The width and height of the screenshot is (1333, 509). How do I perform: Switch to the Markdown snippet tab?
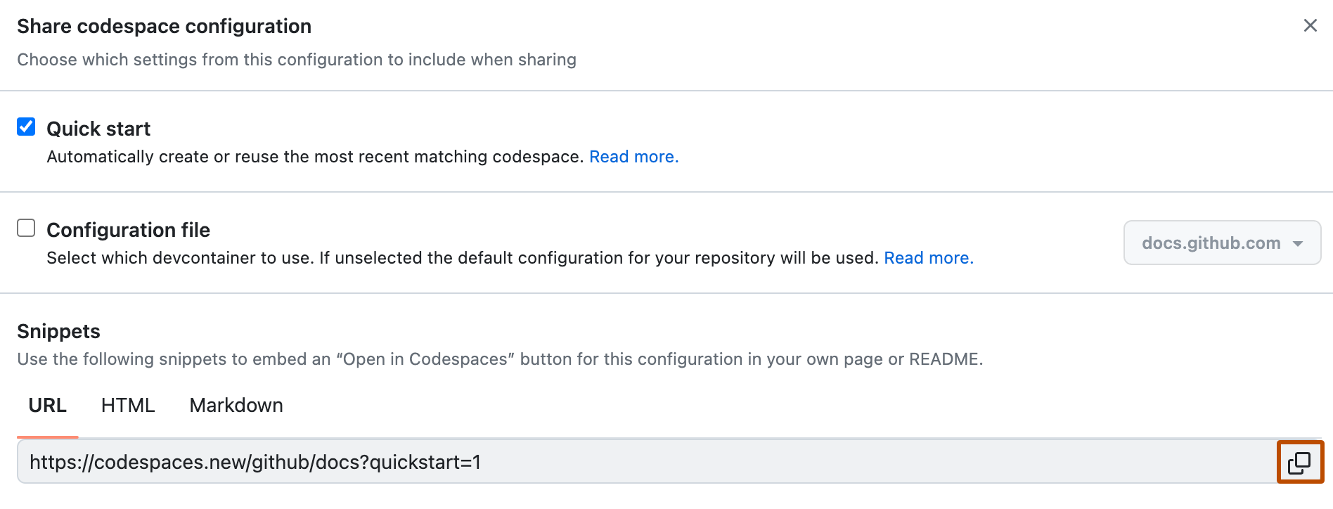click(x=236, y=405)
